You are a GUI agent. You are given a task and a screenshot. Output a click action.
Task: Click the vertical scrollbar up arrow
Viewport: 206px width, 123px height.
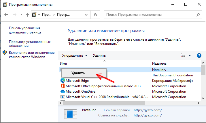pos(203,63)
